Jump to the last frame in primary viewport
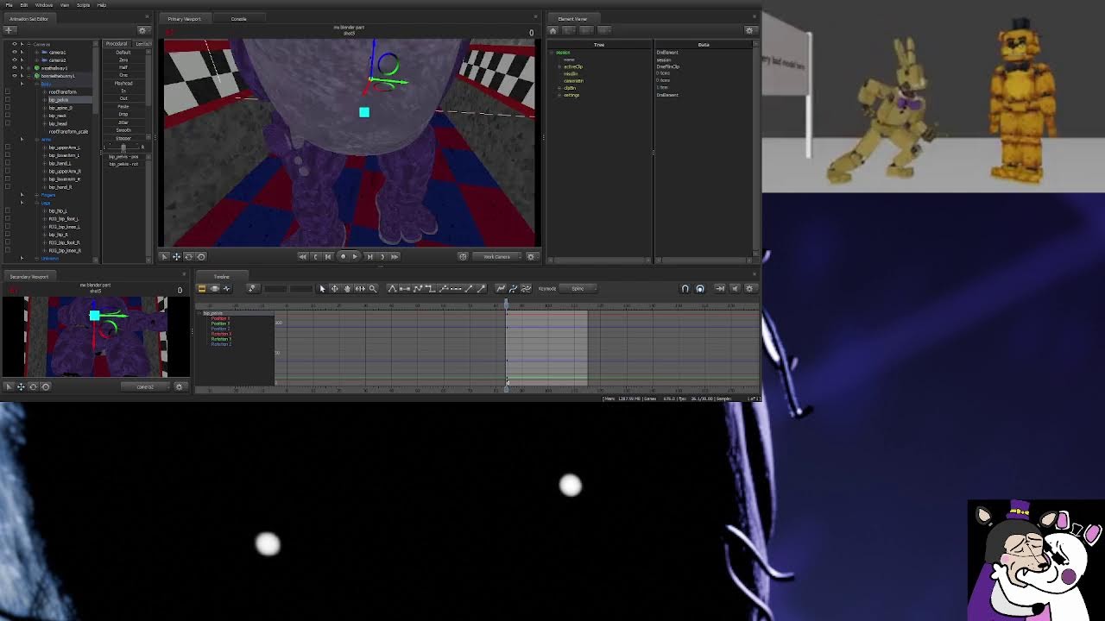 click(395, 256)
